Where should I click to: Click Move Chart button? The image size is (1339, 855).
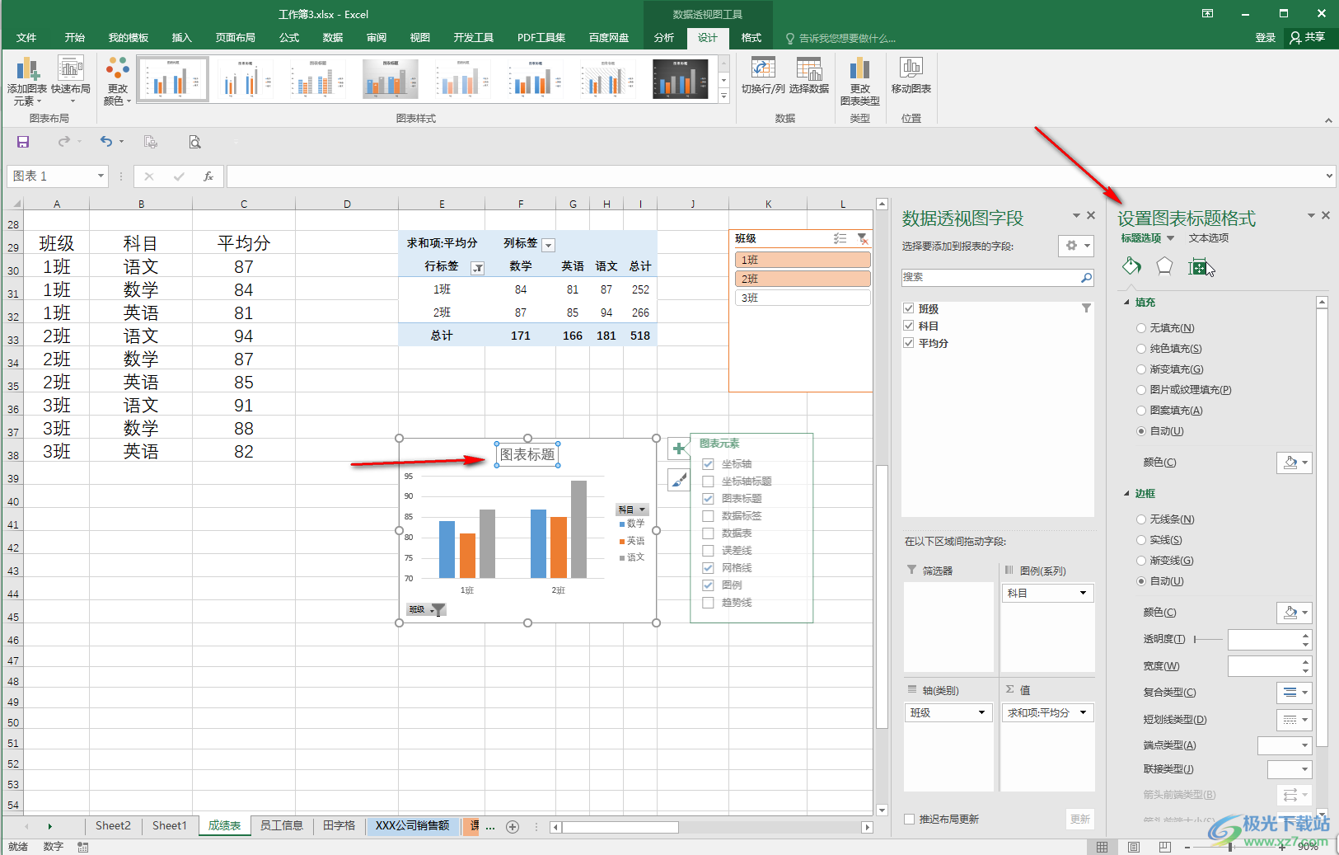coord(911,75)
